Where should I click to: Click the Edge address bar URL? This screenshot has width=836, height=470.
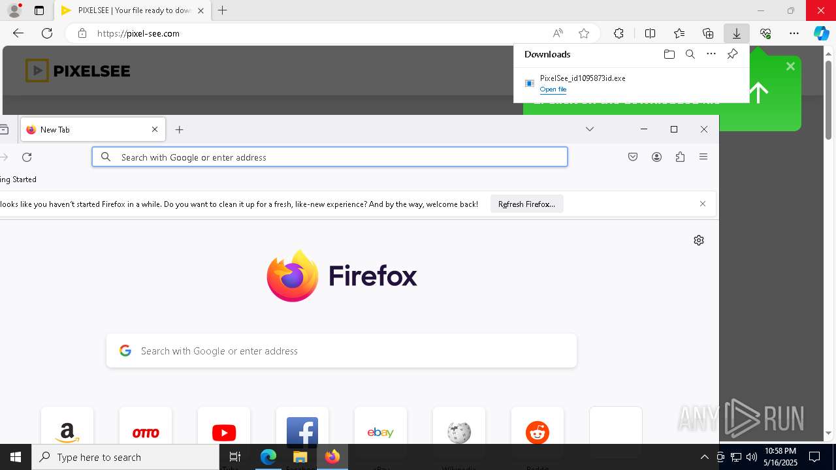(138, 33)
